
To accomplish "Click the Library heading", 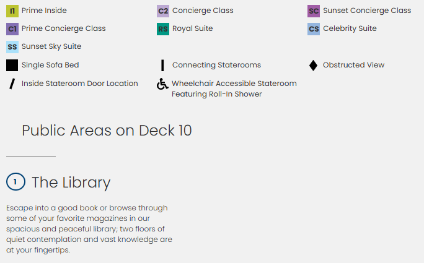I will [x=71, y=183].
